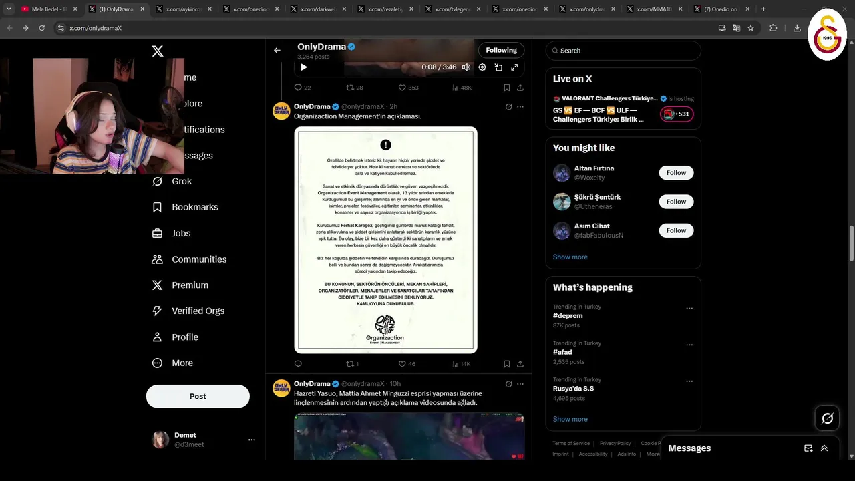Image resolution: width=855 pixels, height=481 pixels.
Task: Open the Organizaction statement image
Action: coord(385,239)
